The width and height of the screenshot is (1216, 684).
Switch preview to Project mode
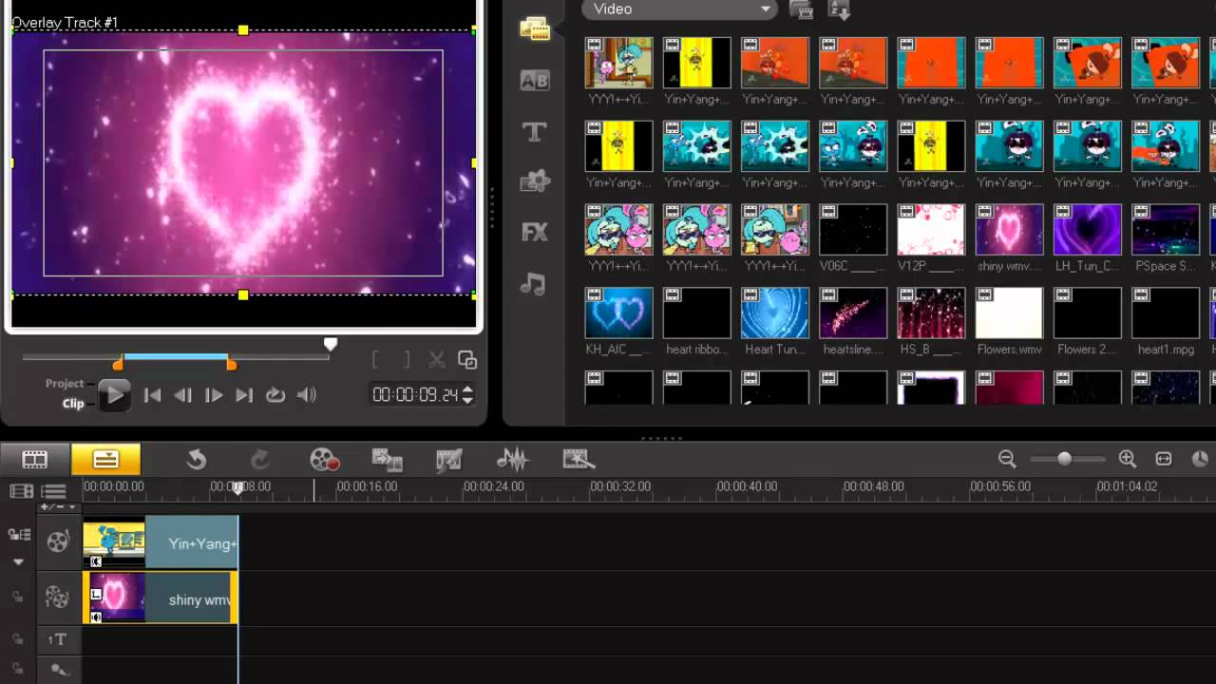pyautogui.click(x=65, y=384)
